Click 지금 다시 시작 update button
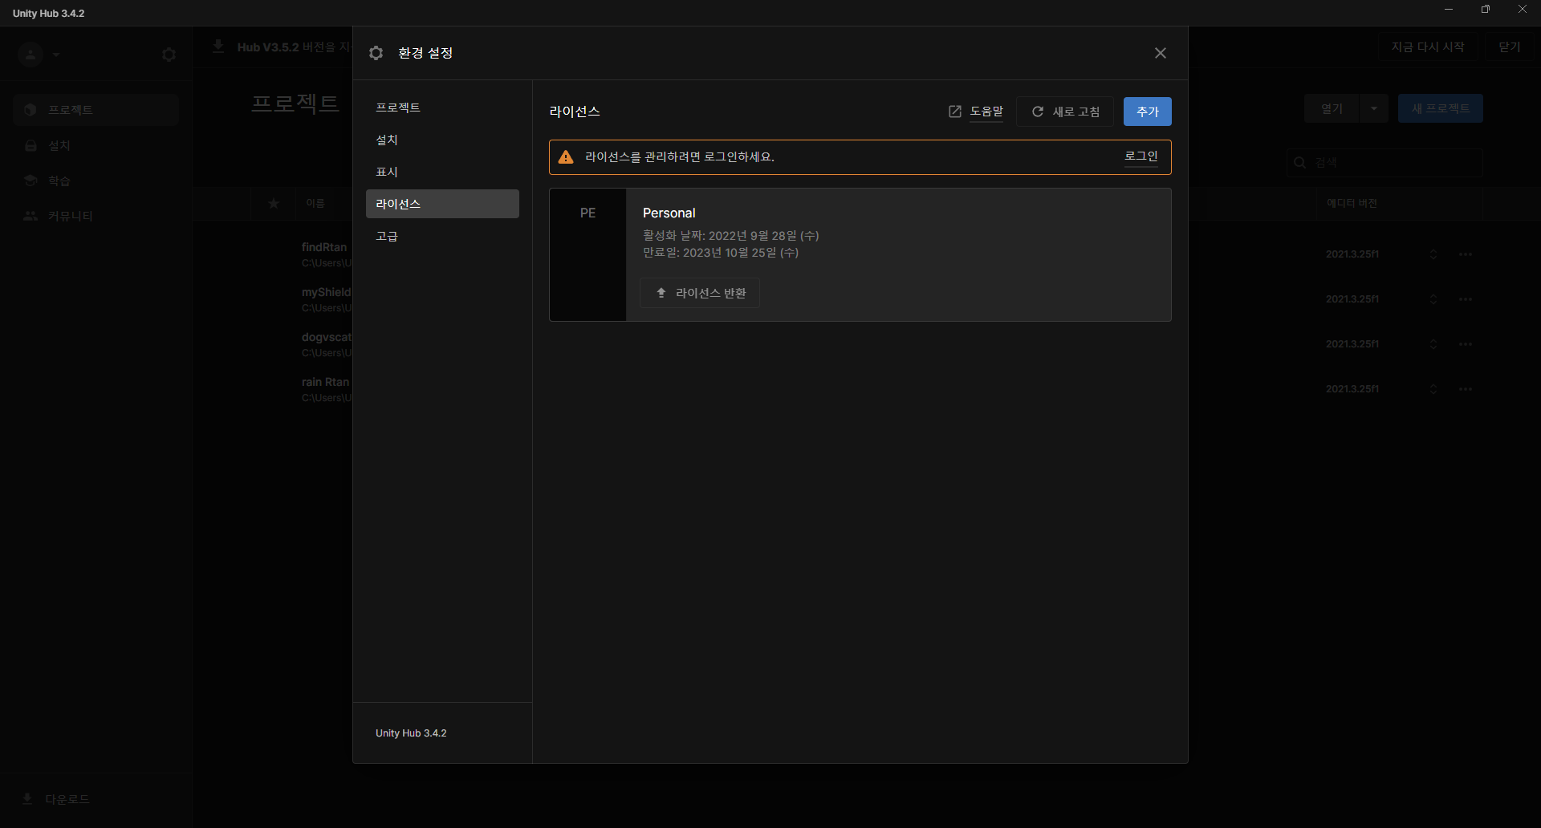This screenshot has height=828, width=1541. [1428, 47]
